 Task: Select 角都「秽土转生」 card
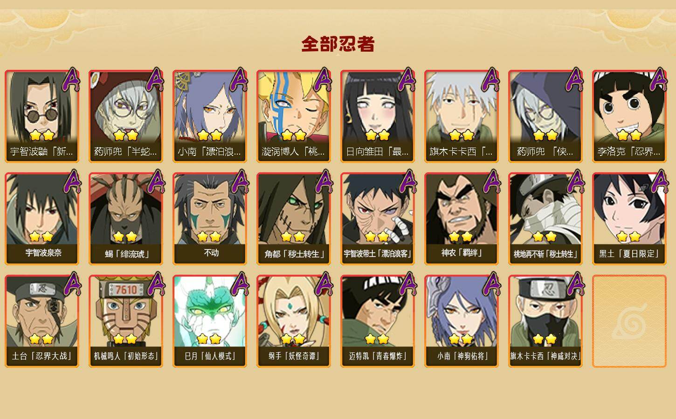tap(294, 218)
